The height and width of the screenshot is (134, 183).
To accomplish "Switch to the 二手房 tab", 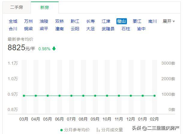I will [16, 7].
